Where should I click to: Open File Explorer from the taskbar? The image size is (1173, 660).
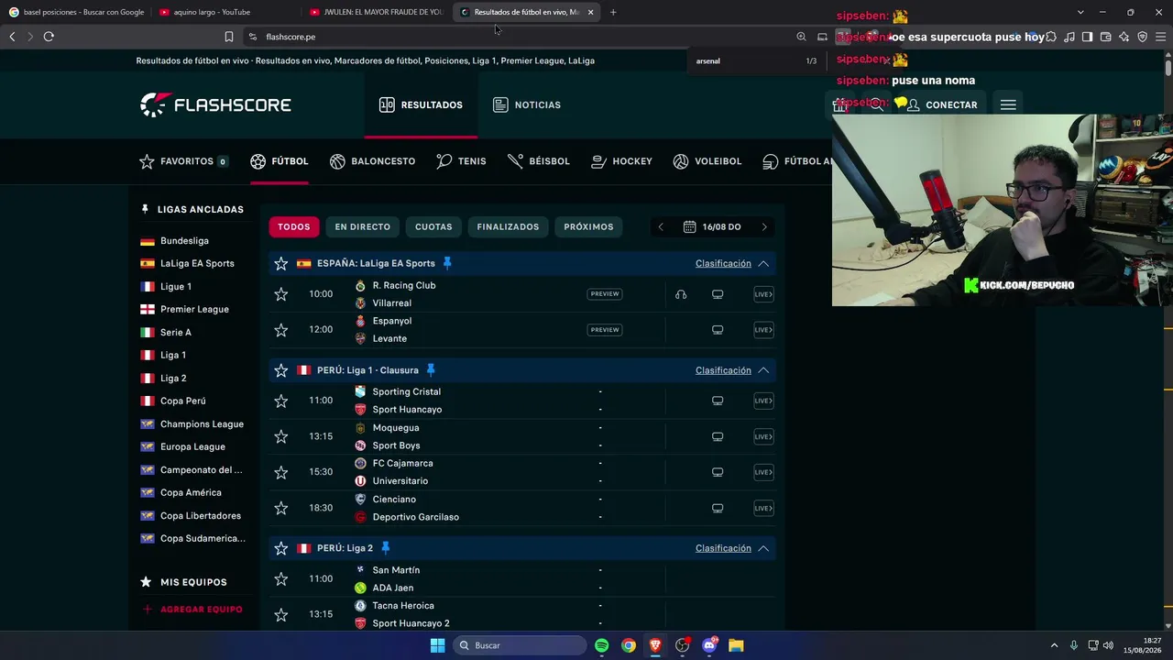736,645
